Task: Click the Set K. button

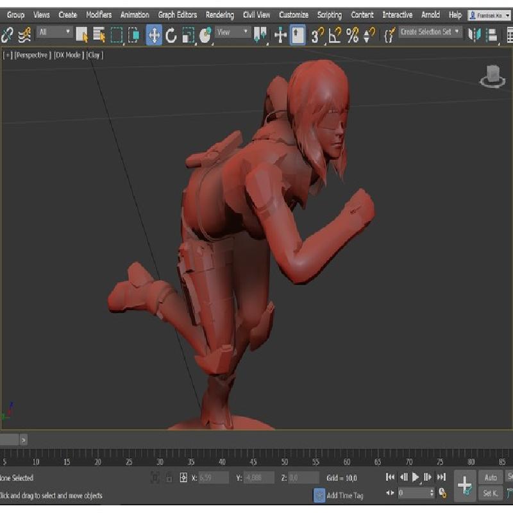Action: pos(491,493)
